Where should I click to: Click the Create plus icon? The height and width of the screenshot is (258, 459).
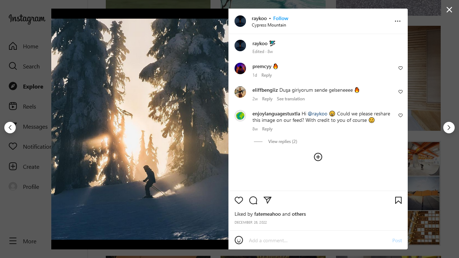pos(13,167)
